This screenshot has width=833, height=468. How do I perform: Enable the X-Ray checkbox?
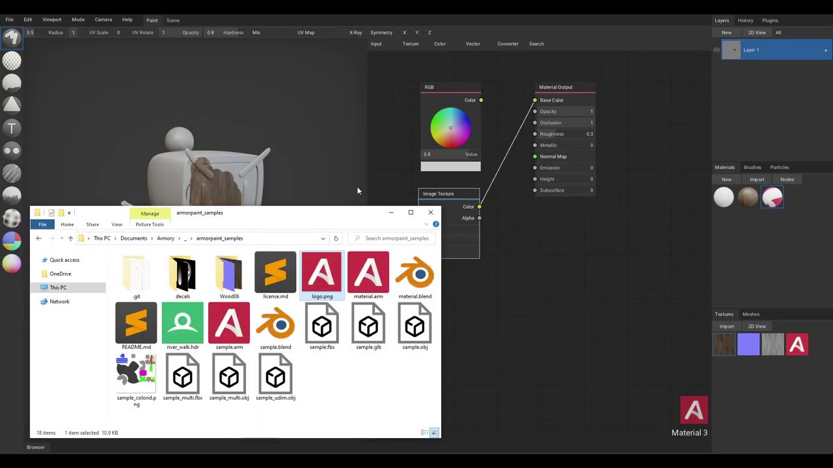[345, 32]
